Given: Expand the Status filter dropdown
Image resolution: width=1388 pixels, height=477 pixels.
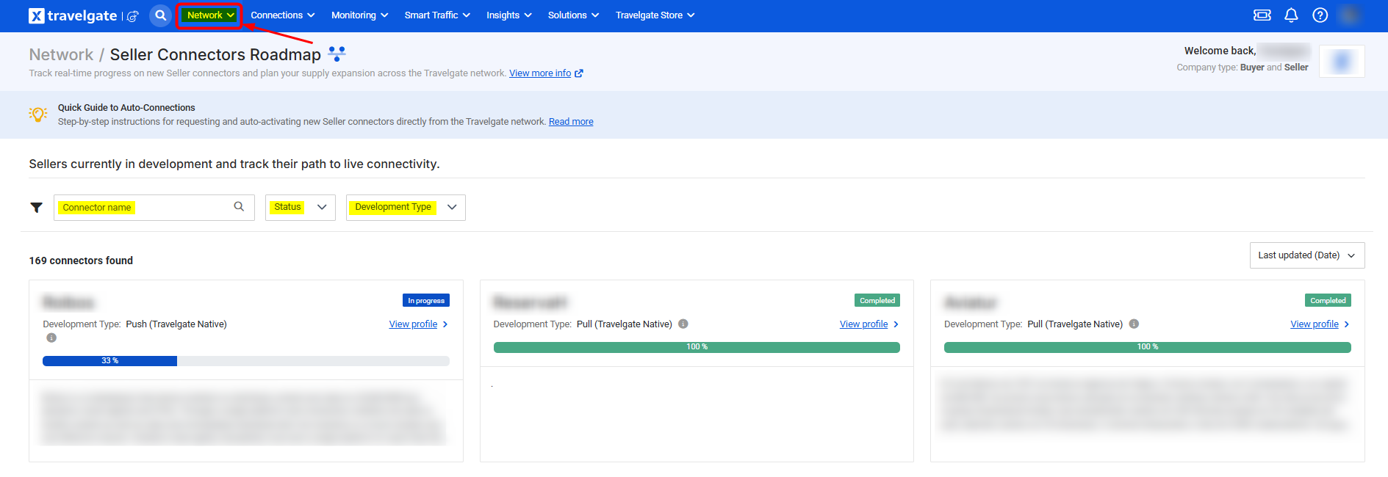Looking at the screenshot, I should click(x=301, y=208).
